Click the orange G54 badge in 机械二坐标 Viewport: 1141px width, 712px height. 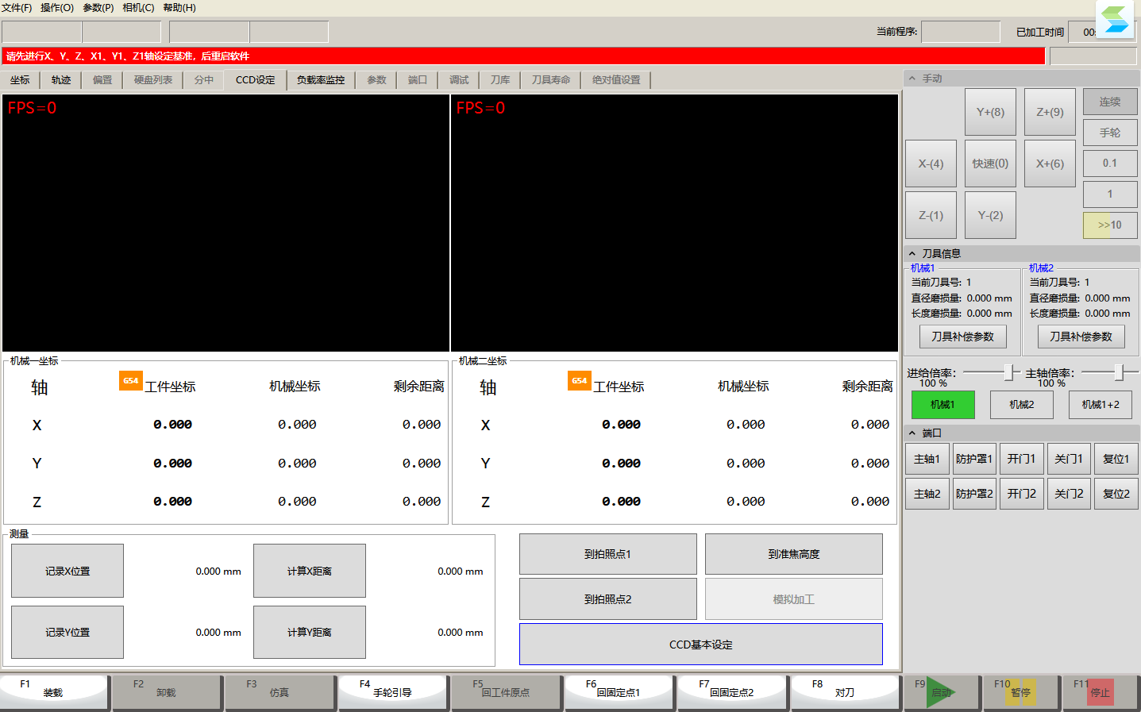click(x=580, y=380)
